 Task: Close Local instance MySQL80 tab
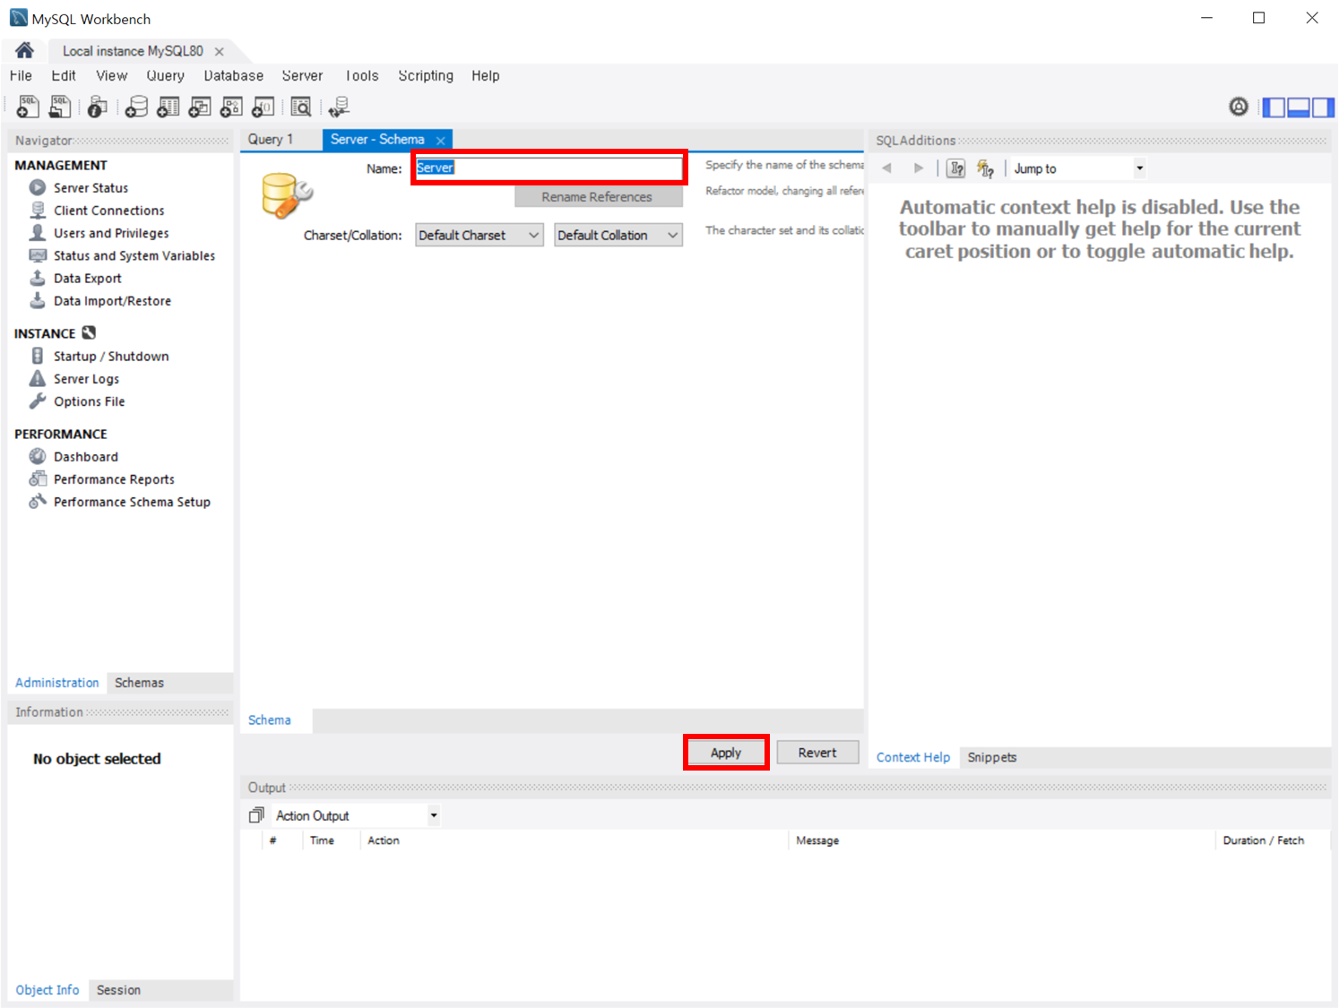pyautogui.click(x=219, y=52)
